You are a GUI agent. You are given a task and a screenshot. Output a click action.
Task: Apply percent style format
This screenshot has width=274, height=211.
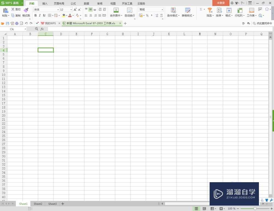[147, 15]
